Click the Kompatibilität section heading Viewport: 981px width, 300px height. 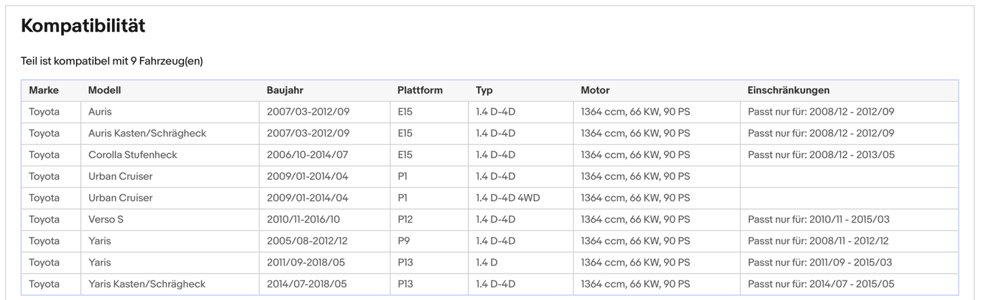pyautogui.click(x=83, y=26)
